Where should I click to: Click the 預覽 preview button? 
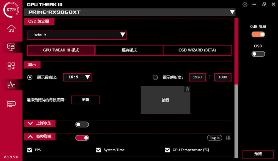click(x=258, y=154)
